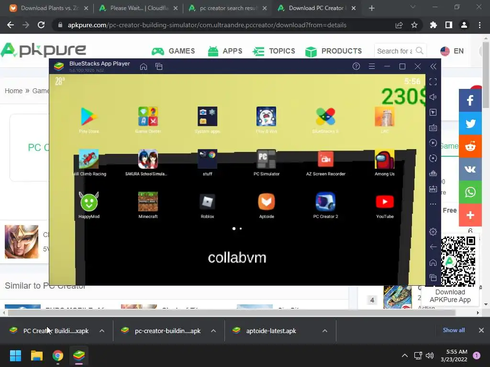Expand options for pc-creator-building apk download
The width and height of the screenshot is (490, 367).
(x=213, y=331)
